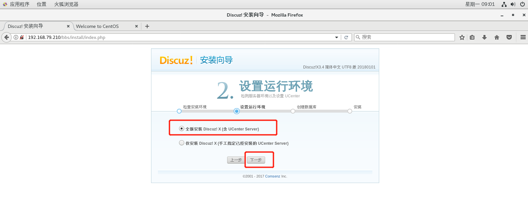Click the search magnifier icon in search box
This screenshot has width=528, height=208.
pyautogui.click(x=358, y=37)
